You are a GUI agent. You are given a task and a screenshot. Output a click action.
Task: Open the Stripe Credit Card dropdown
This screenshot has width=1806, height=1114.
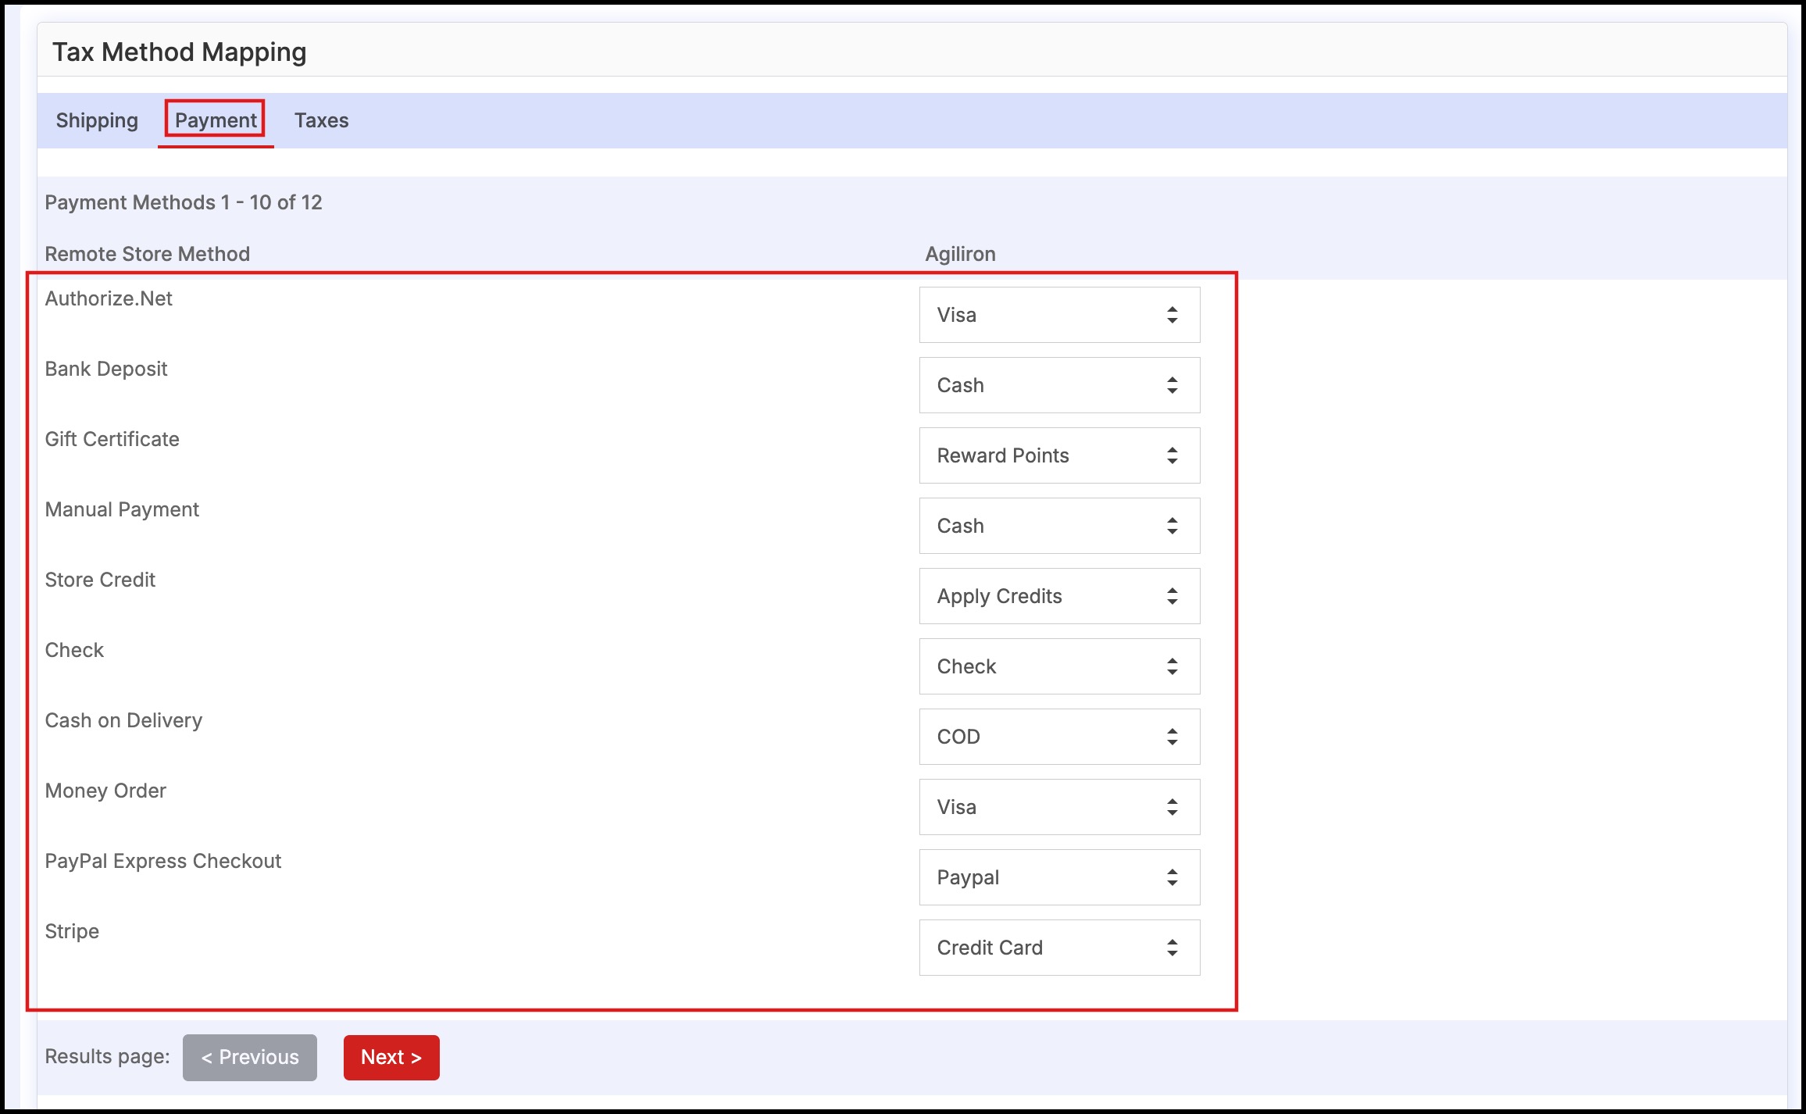click(x=1059, y=948)
